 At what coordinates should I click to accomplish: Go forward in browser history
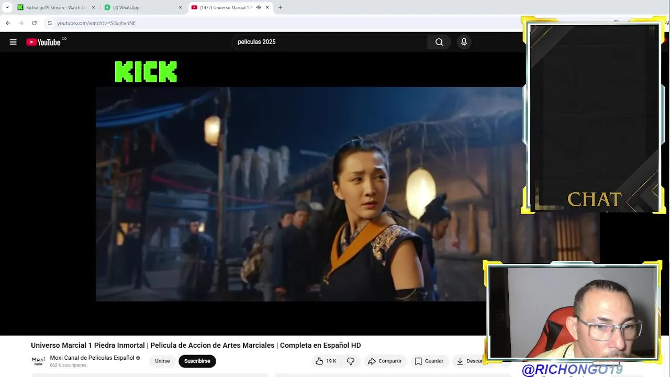(x=21, y=23)
